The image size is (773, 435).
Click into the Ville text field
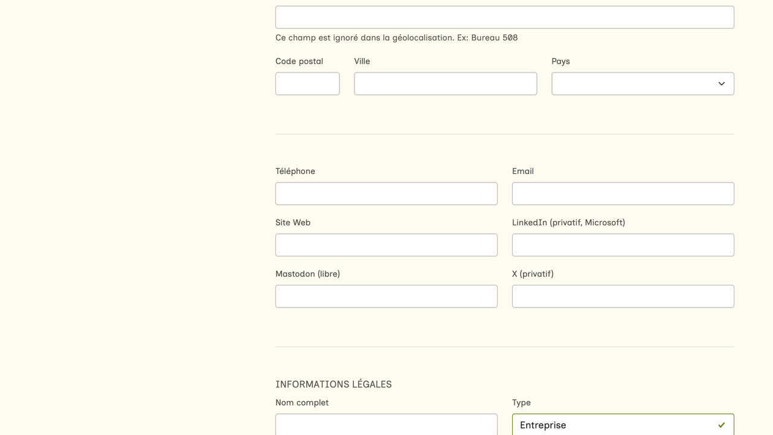click(x=445, y=84)
